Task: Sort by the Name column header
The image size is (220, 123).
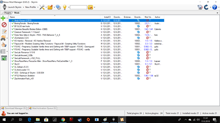Action: (55, 17)
